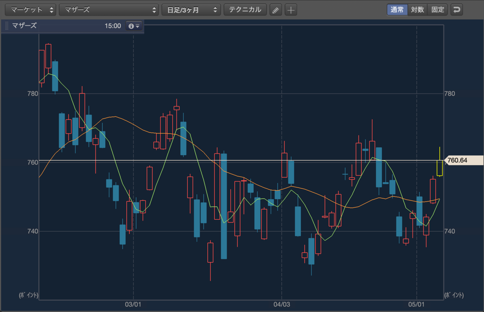Click the 05/01 date axis label
Image resolution: width=484 pixels, height=312 pixels.
[x=417, y=305]
